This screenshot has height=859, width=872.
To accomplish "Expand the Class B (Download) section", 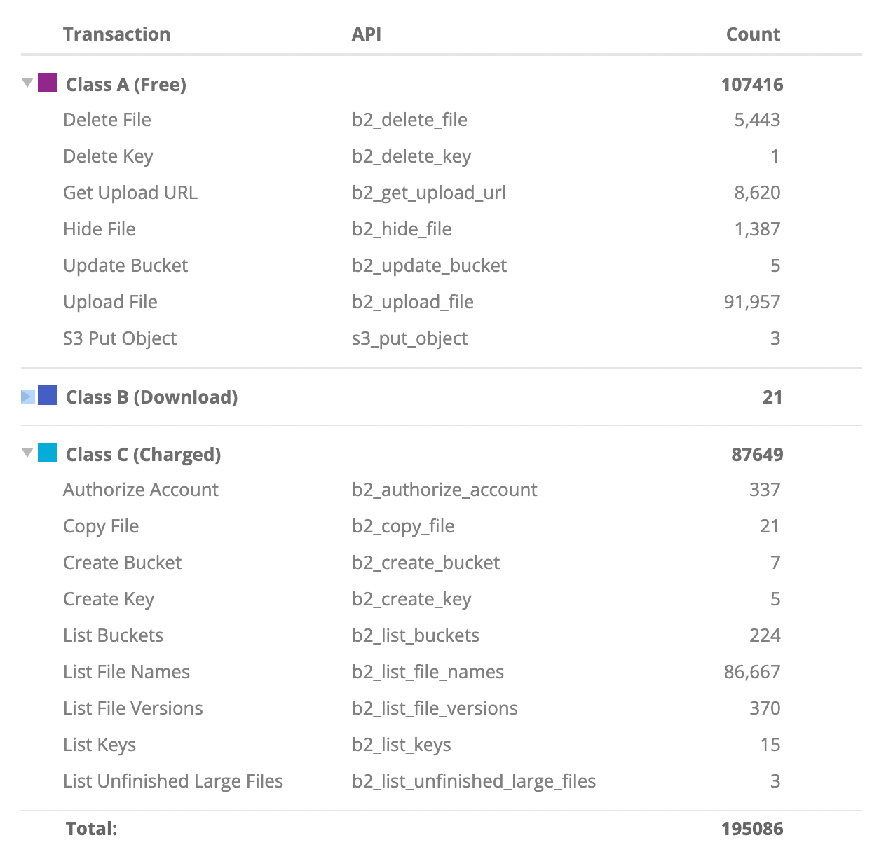I will 27,397.
